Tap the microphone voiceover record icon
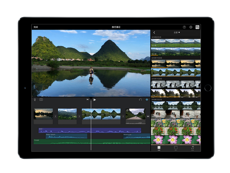Screen dimensions: 230x173 pos(35,99)
